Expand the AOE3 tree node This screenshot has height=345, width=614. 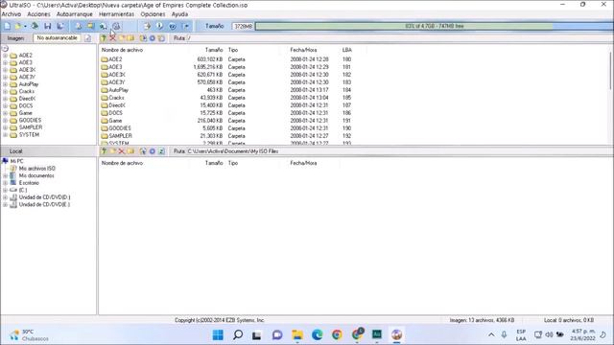click(5, 62)
